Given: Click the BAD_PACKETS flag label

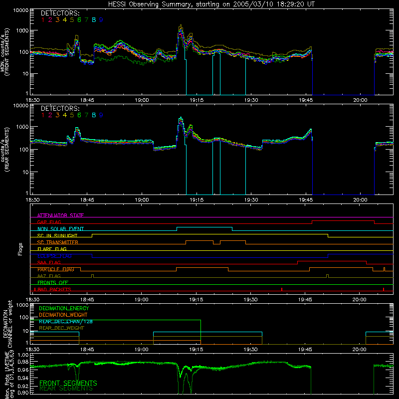Looking at the screenshot, I should [x=54, y=289].
